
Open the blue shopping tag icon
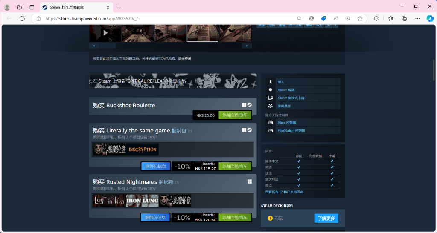pos(323,19)
